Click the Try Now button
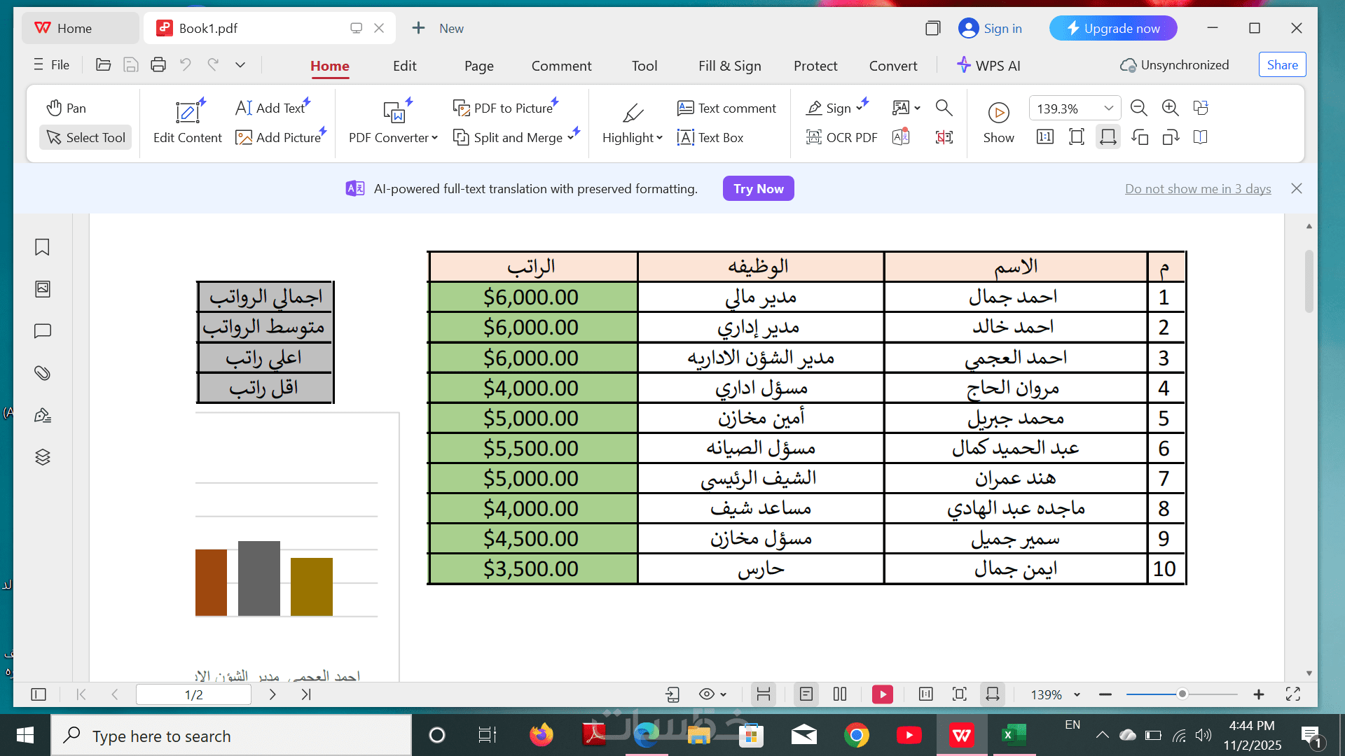Screen dimensions: 1345x756 point(758,188)
